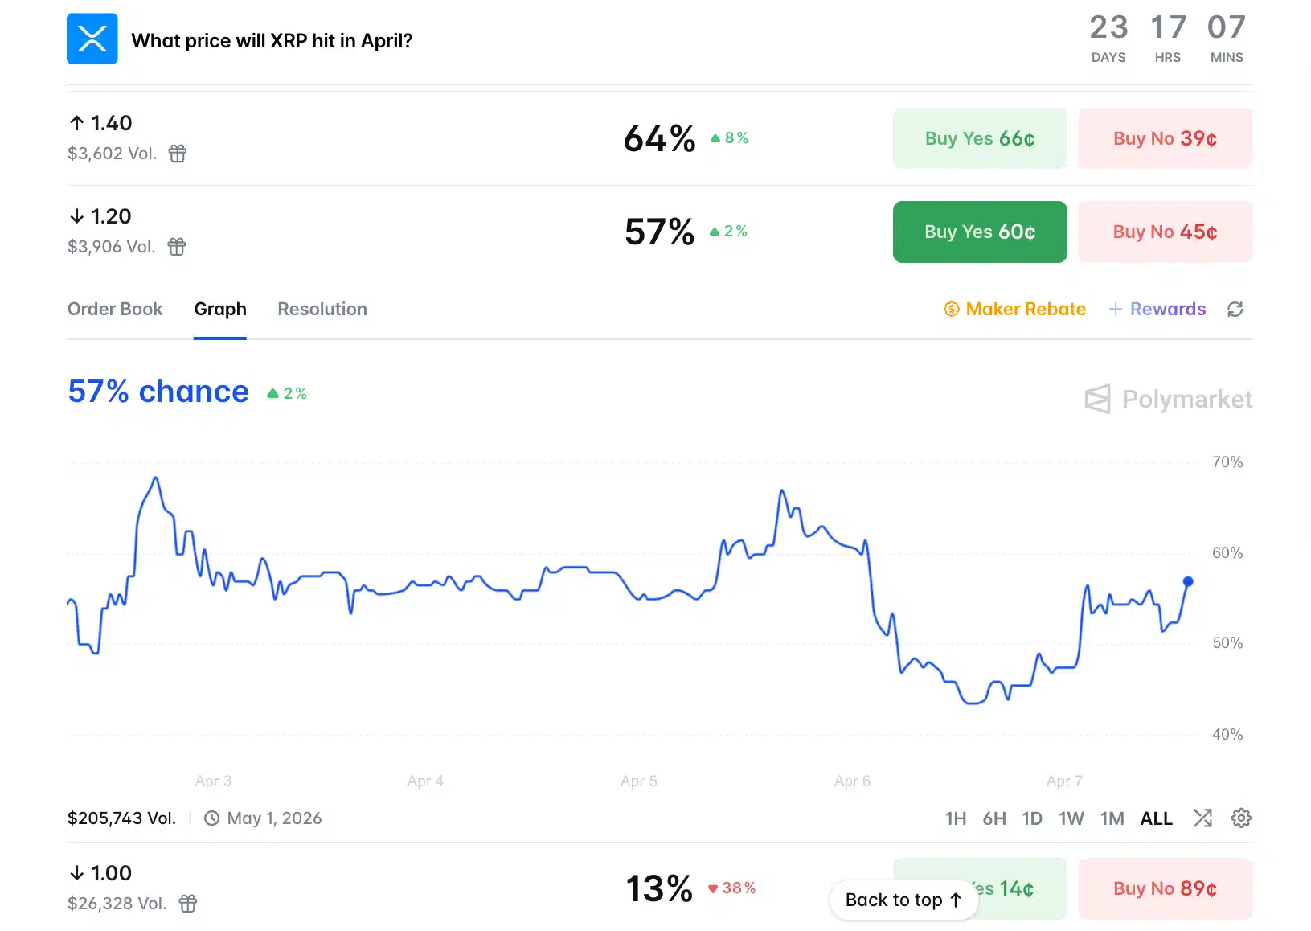Click the gift icon beside $3,906 Vol.
Screen dimensions: 1311x931
pos(177,246)
